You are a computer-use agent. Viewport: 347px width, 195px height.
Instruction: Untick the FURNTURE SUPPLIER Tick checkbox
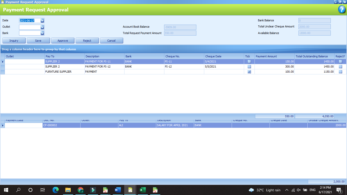coord(249,72)
